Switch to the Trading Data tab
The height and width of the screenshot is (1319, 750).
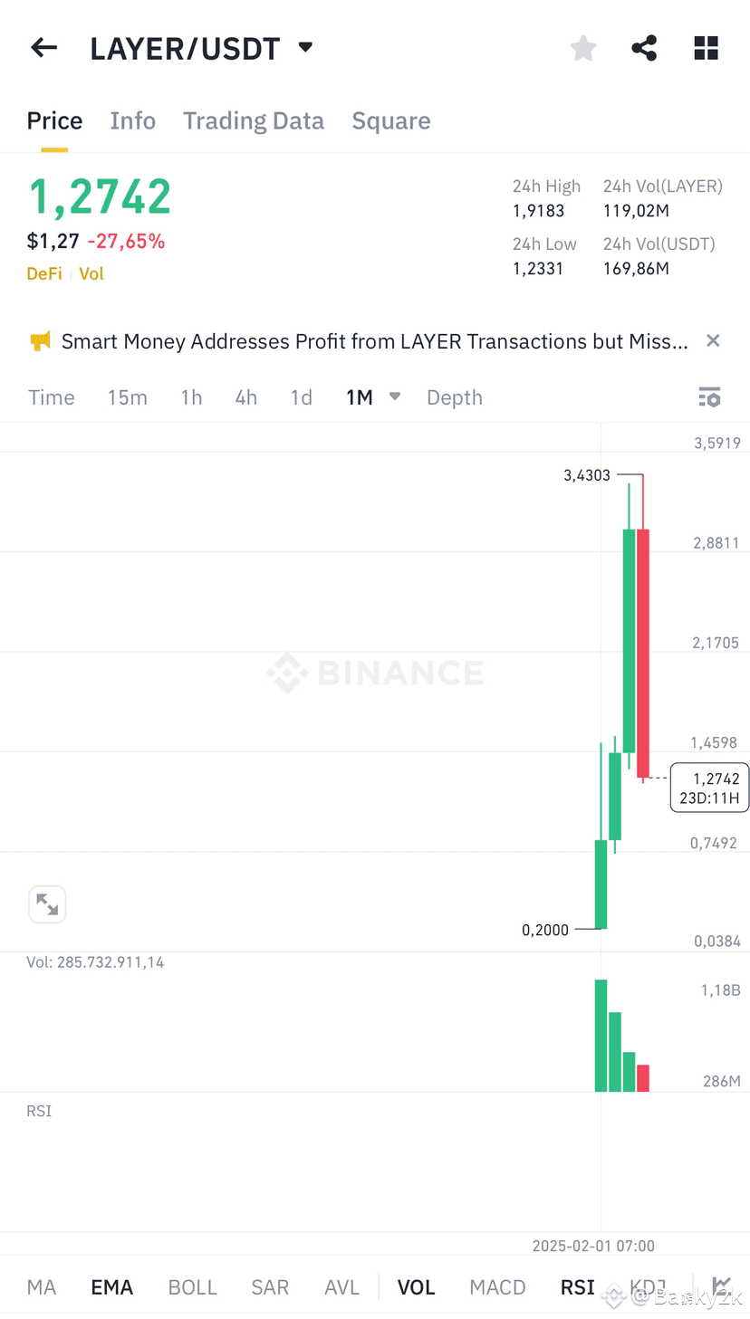pos(254,120)
